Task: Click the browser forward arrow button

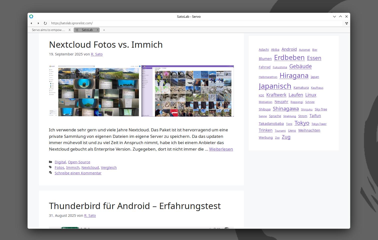Action: (x=38, y=23)
